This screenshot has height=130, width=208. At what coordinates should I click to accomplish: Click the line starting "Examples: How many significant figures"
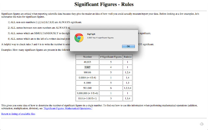tap(35, 50)
